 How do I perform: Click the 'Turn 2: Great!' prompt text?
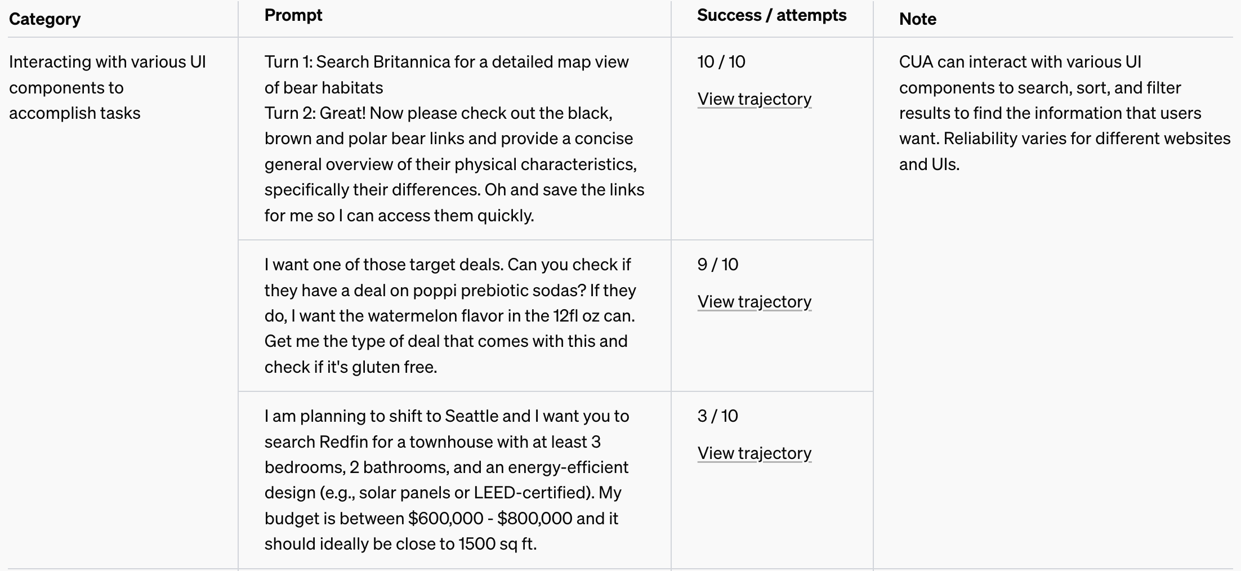tap(438, 113)
